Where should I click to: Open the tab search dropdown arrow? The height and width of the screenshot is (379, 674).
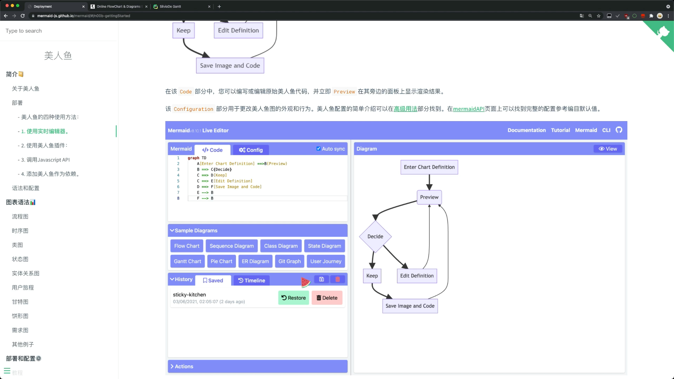coord(668,6)
